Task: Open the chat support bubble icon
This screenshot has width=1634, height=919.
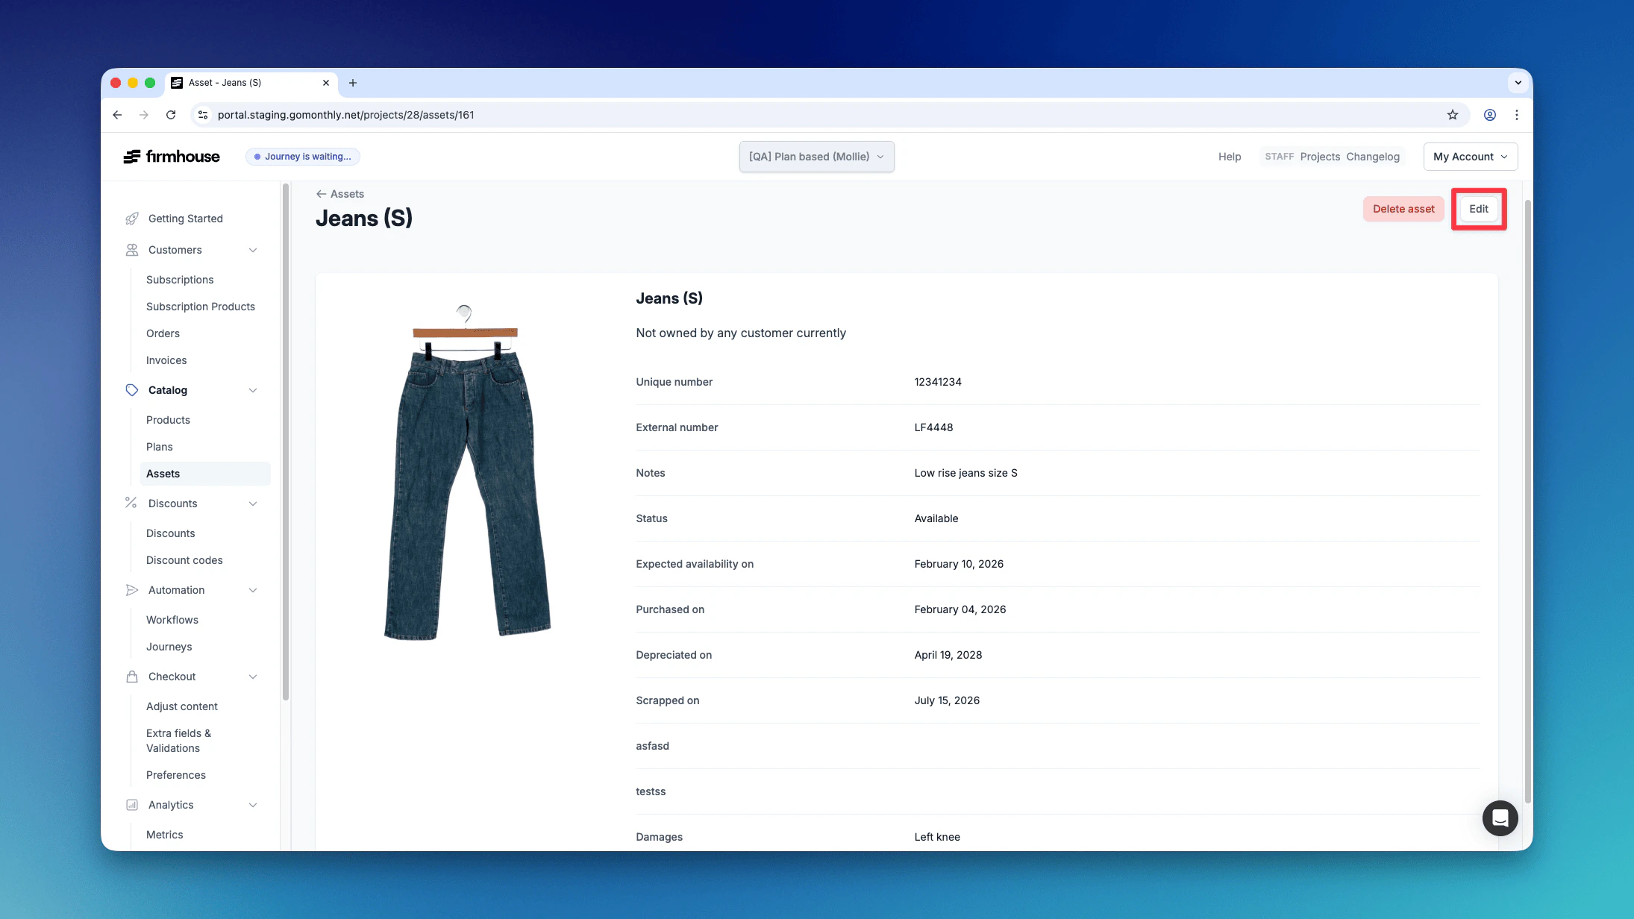Action: 1500,818
